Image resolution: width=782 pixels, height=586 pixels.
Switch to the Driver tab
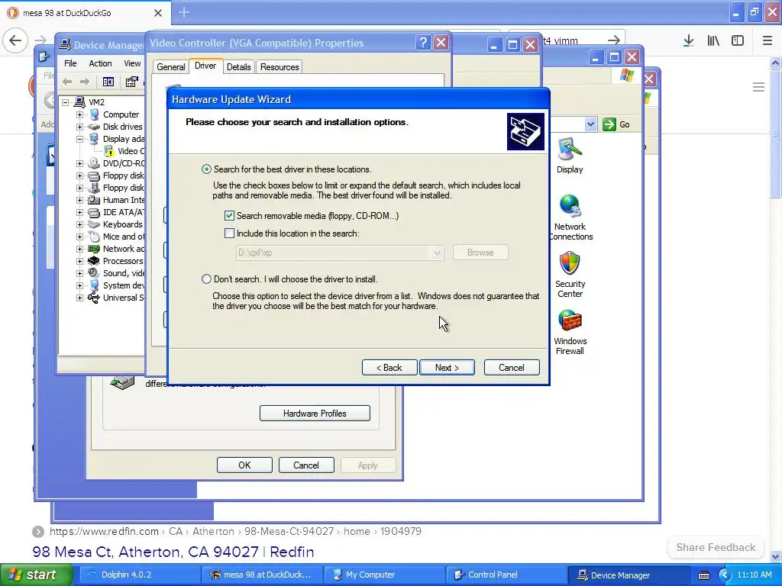[x=205, y=66]
